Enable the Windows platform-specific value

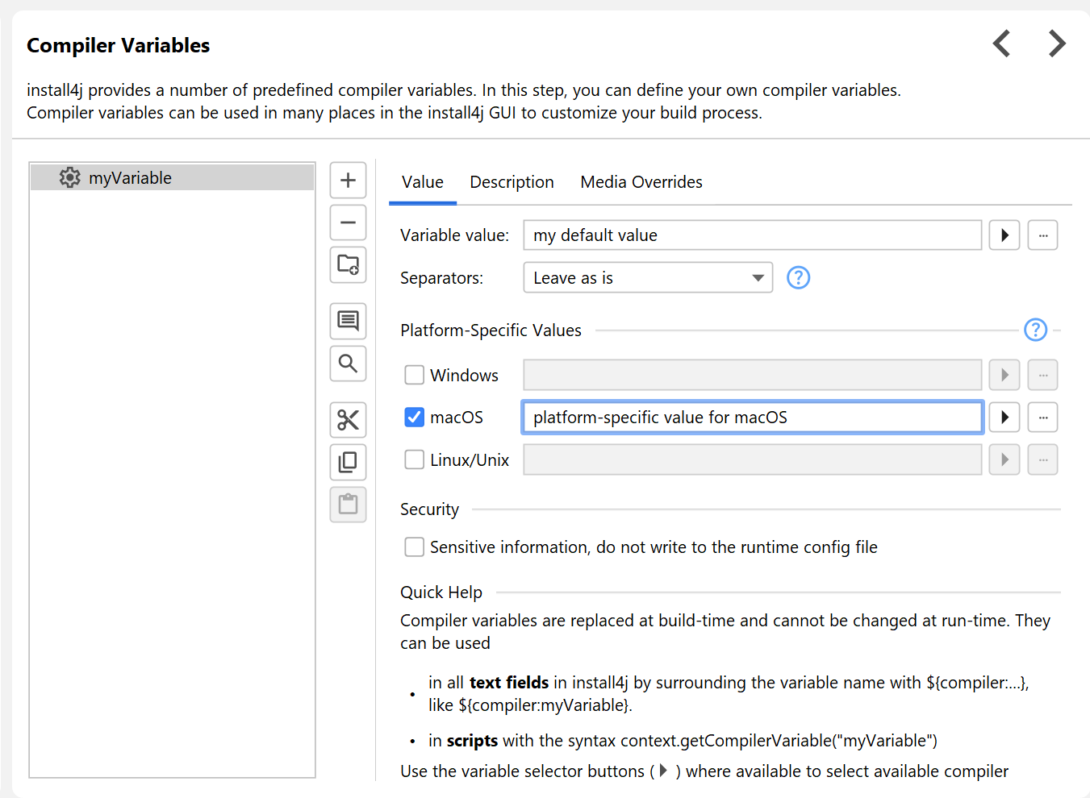(x=415, y=375)
